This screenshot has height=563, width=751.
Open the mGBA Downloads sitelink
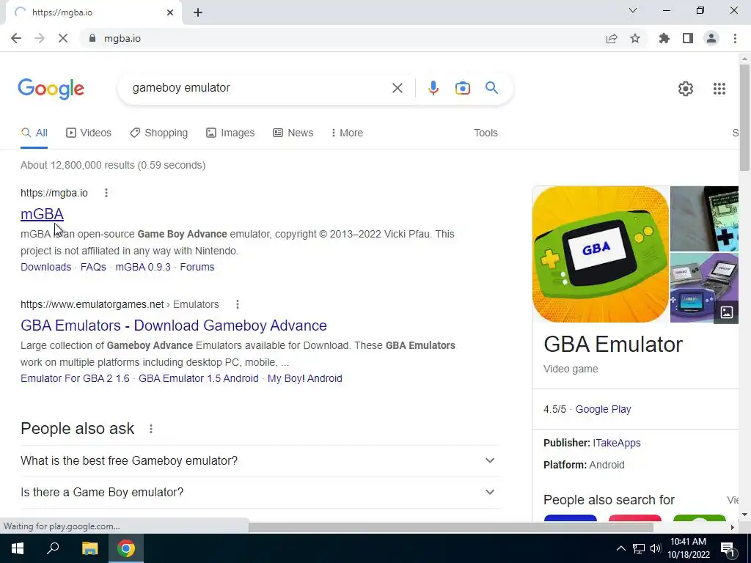click(45, 267)
